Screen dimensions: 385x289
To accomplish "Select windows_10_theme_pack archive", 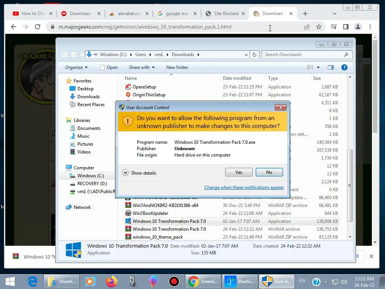I will tap(154, 237).
